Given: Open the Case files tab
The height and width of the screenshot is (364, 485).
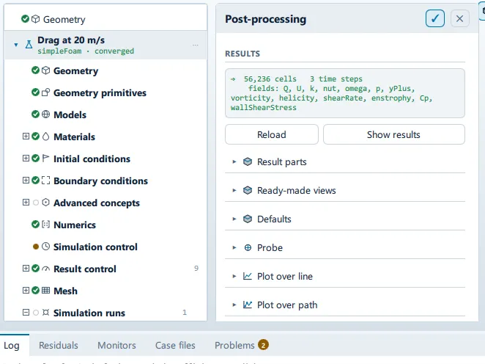Looking at the screenshot, I should [x=175, y=345].
